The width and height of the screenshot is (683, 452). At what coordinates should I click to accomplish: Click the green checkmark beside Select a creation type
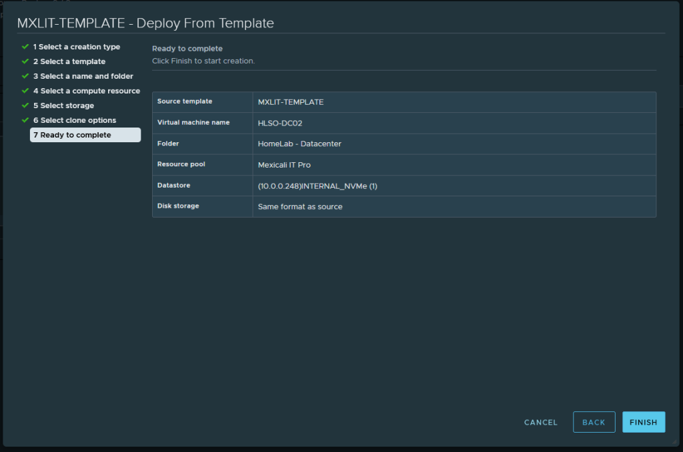[x=25, y=47]
